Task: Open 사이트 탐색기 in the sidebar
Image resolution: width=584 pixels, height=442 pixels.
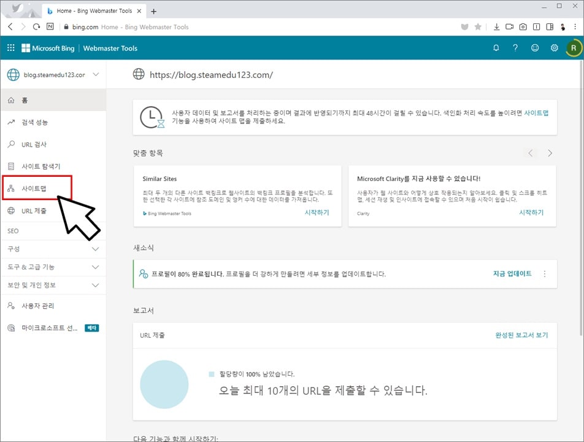Action: click(x=53, y=166)
